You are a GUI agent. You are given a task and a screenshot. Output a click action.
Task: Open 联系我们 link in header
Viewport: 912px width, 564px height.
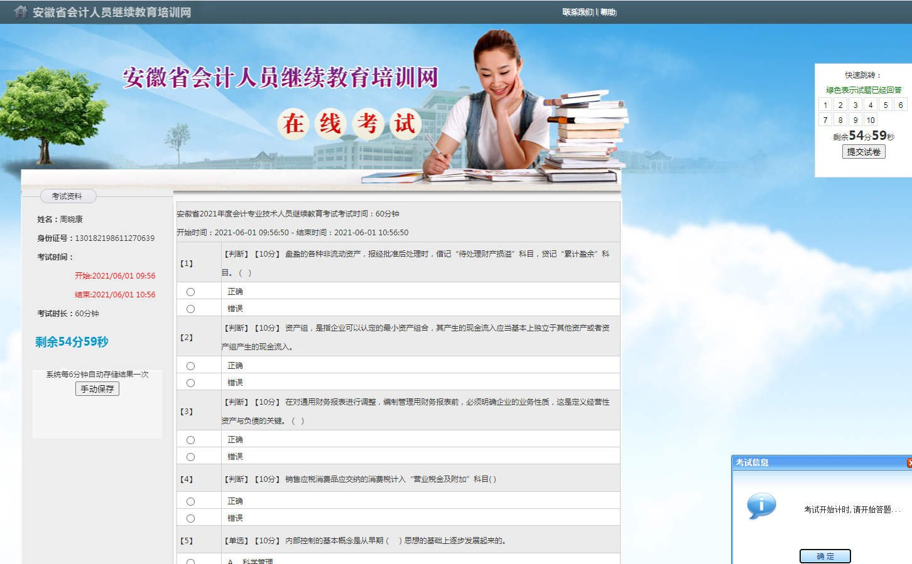pos(577,13)
